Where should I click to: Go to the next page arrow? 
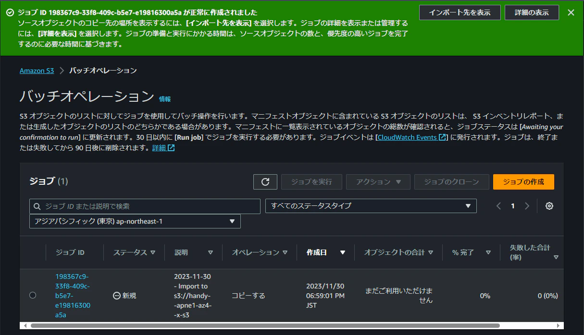[x=527, y=206]
